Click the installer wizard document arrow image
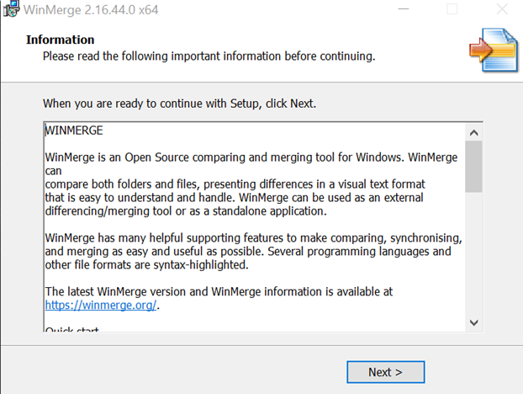The height and width of the screenshot is (394, 523). point(494,50)
